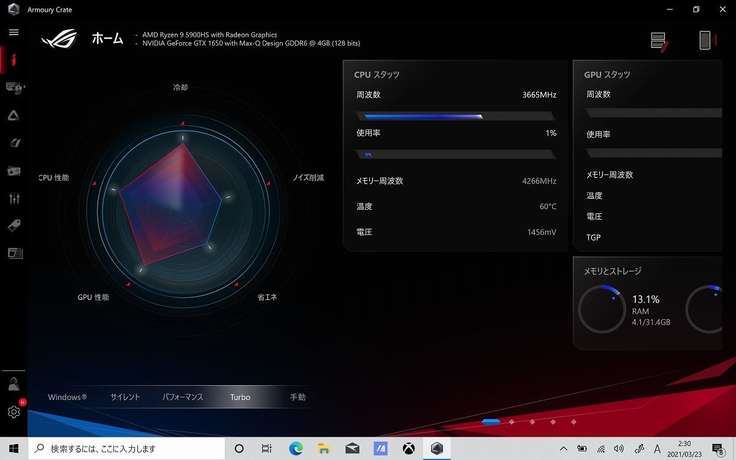Viewport: 736px width, 460px height.
Task: Select the パフォーマンス operating mode
Action: pos(183,397)
